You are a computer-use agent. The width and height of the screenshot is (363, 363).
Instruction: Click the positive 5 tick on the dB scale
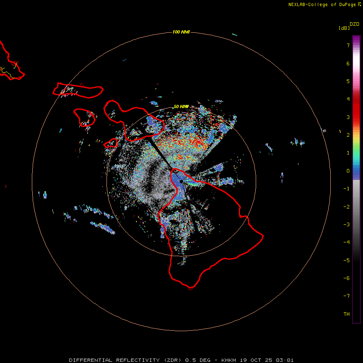click(x=348, y=81)
